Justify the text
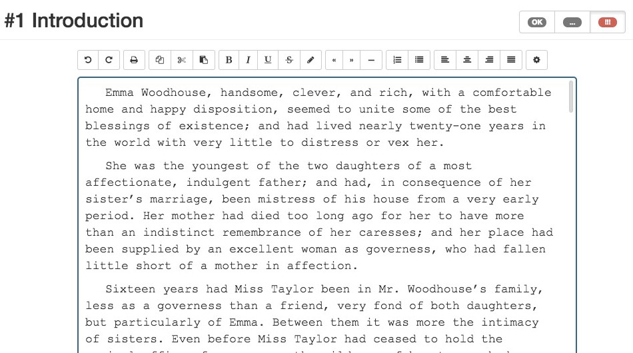This screenshot has height=353, width=633. pyautogui.click(x=511, y=60)
